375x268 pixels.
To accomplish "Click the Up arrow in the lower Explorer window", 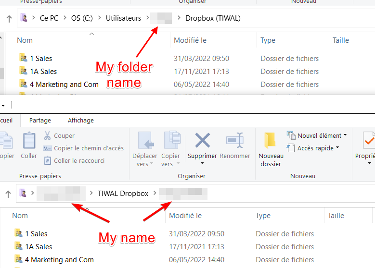I will [8, 194].
